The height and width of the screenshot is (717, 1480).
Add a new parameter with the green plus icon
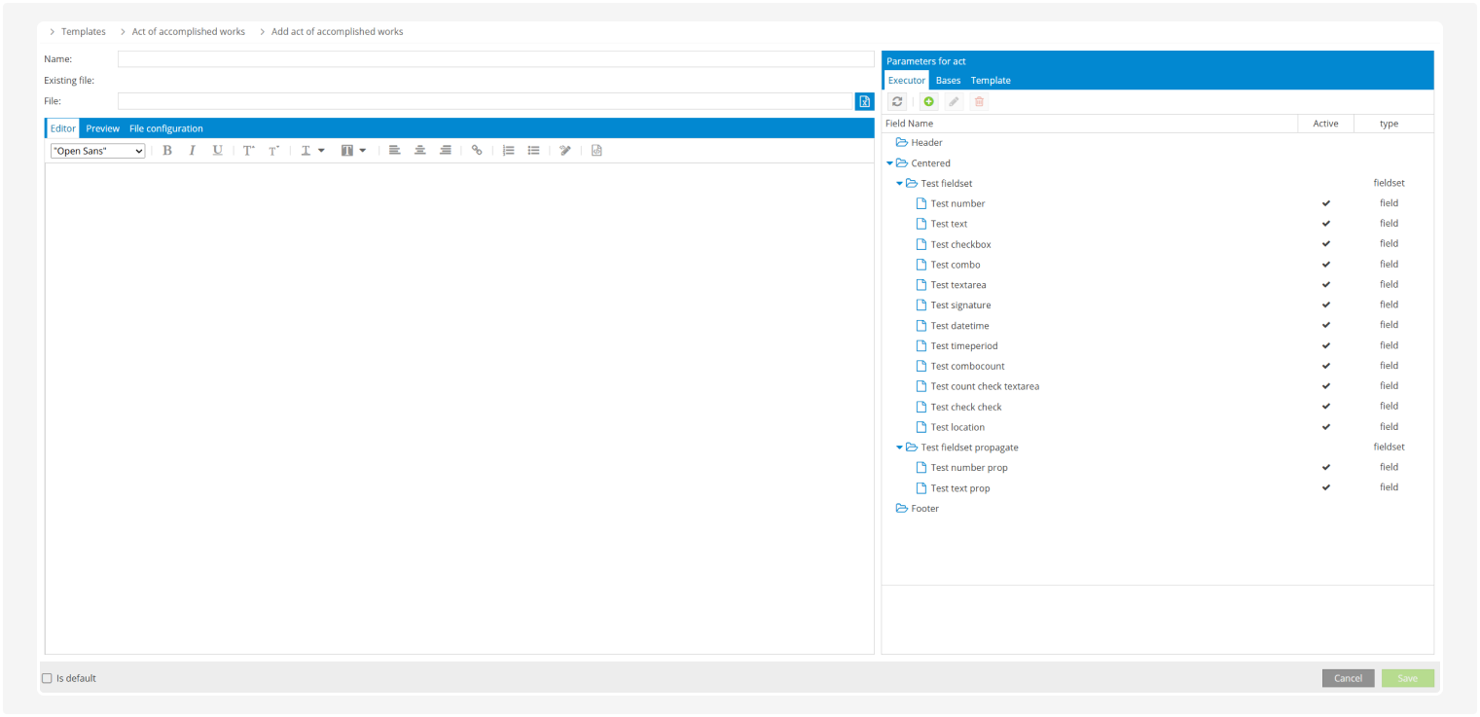[928, 101]
